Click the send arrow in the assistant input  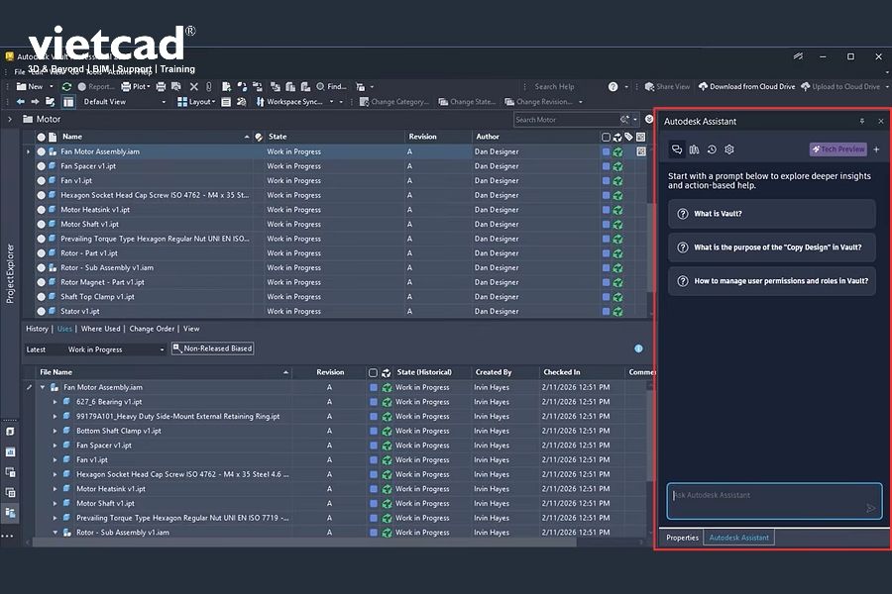[871, 508]
